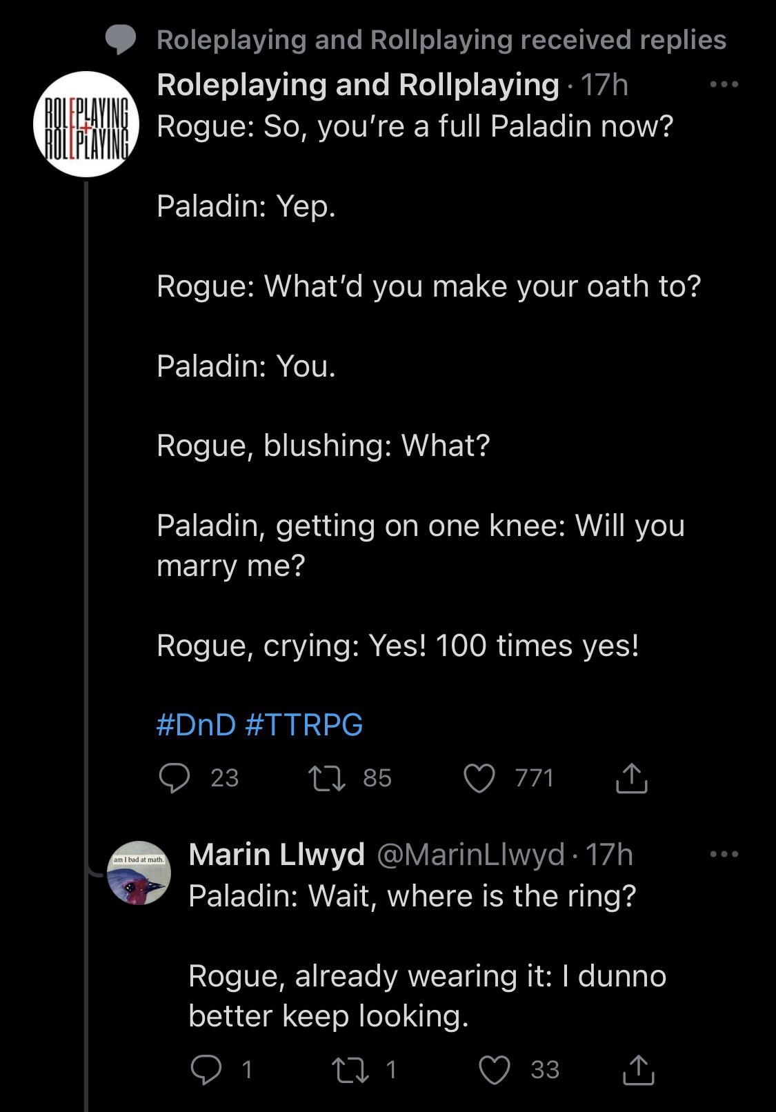Open more options on Marin Llwyd's reply

coord(724,855)
